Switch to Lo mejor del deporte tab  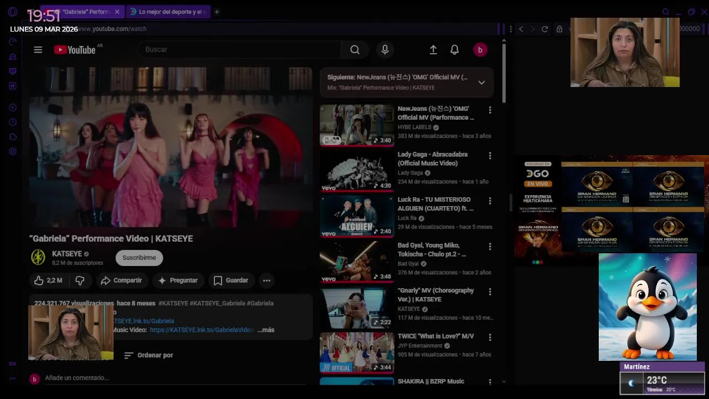pos(168,12)
